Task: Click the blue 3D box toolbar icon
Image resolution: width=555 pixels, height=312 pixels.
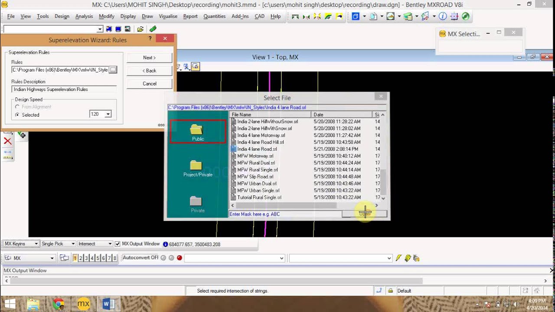Action: (x=356, y=16)
